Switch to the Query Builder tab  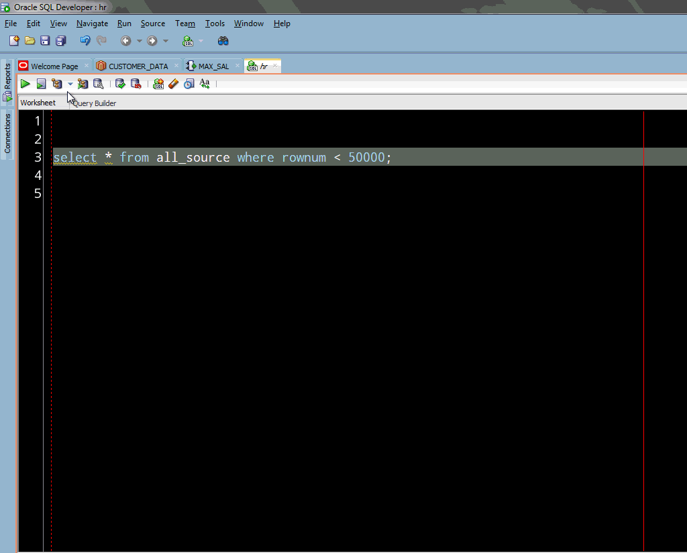click(x=95, y=103)
